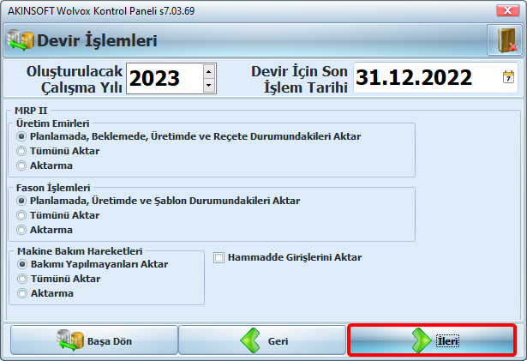The height and width of the screenshot is (361, 527).
Task: Decrease the working year with down arrow
Action: pos(209,86)
